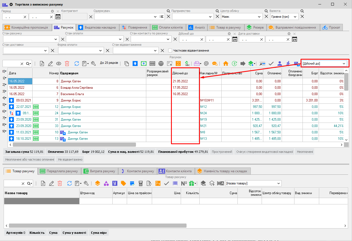Viewport: 352px width, 241px height.
Task: Toggle the Неоплачені filter button
Action: [305, 152]
